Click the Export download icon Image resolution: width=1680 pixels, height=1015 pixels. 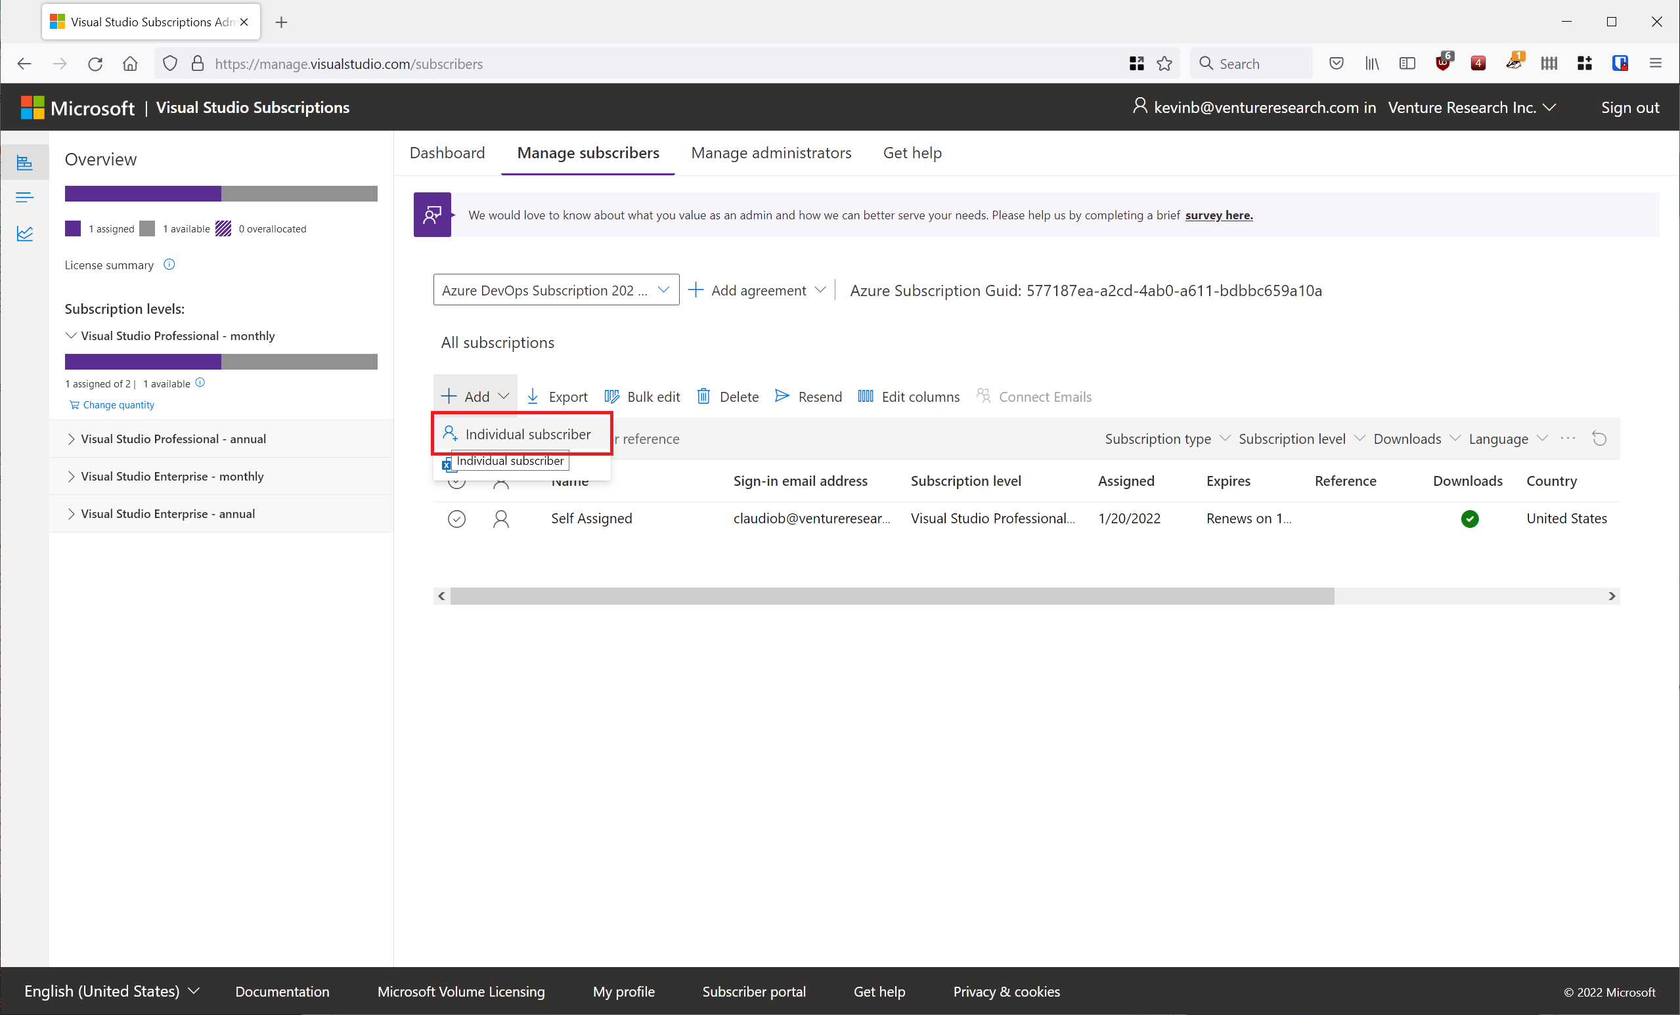[533, 396]
